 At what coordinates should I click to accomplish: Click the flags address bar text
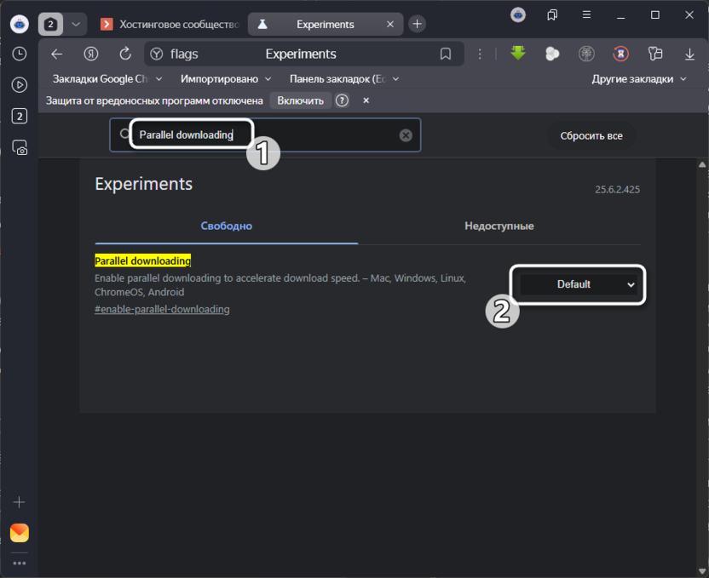click(x=184, y=54)
